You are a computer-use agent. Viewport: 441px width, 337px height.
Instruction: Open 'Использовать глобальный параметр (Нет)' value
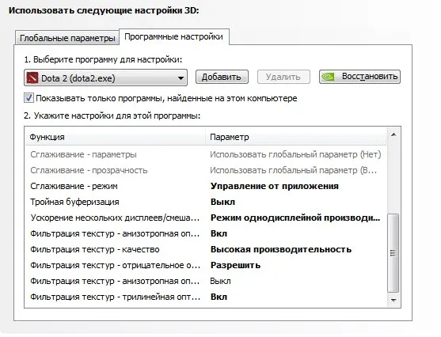[x=295, y=154]
